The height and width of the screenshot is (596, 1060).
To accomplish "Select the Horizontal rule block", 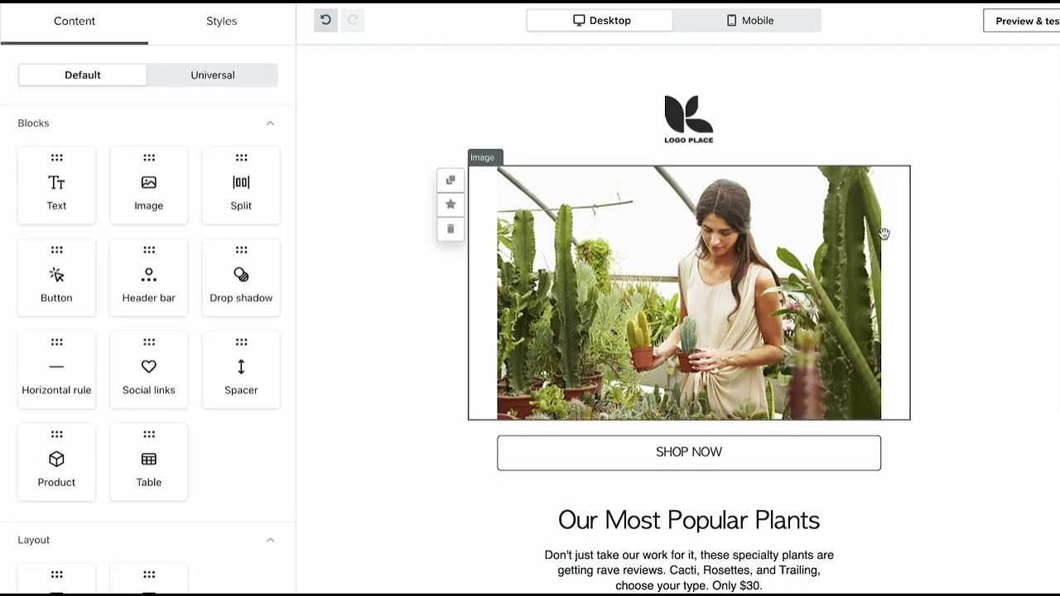I will 56,370.
